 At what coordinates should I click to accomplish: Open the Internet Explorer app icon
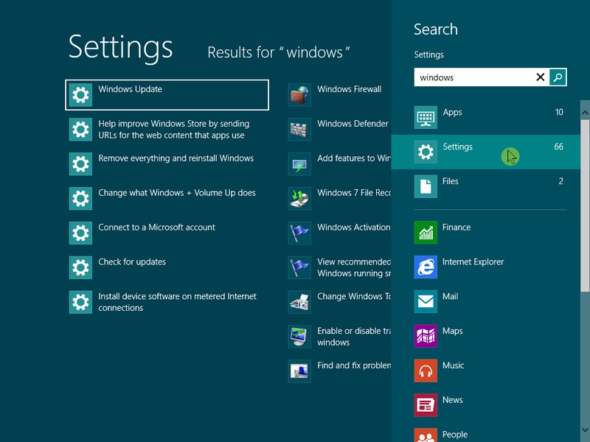tap(426, 267)
